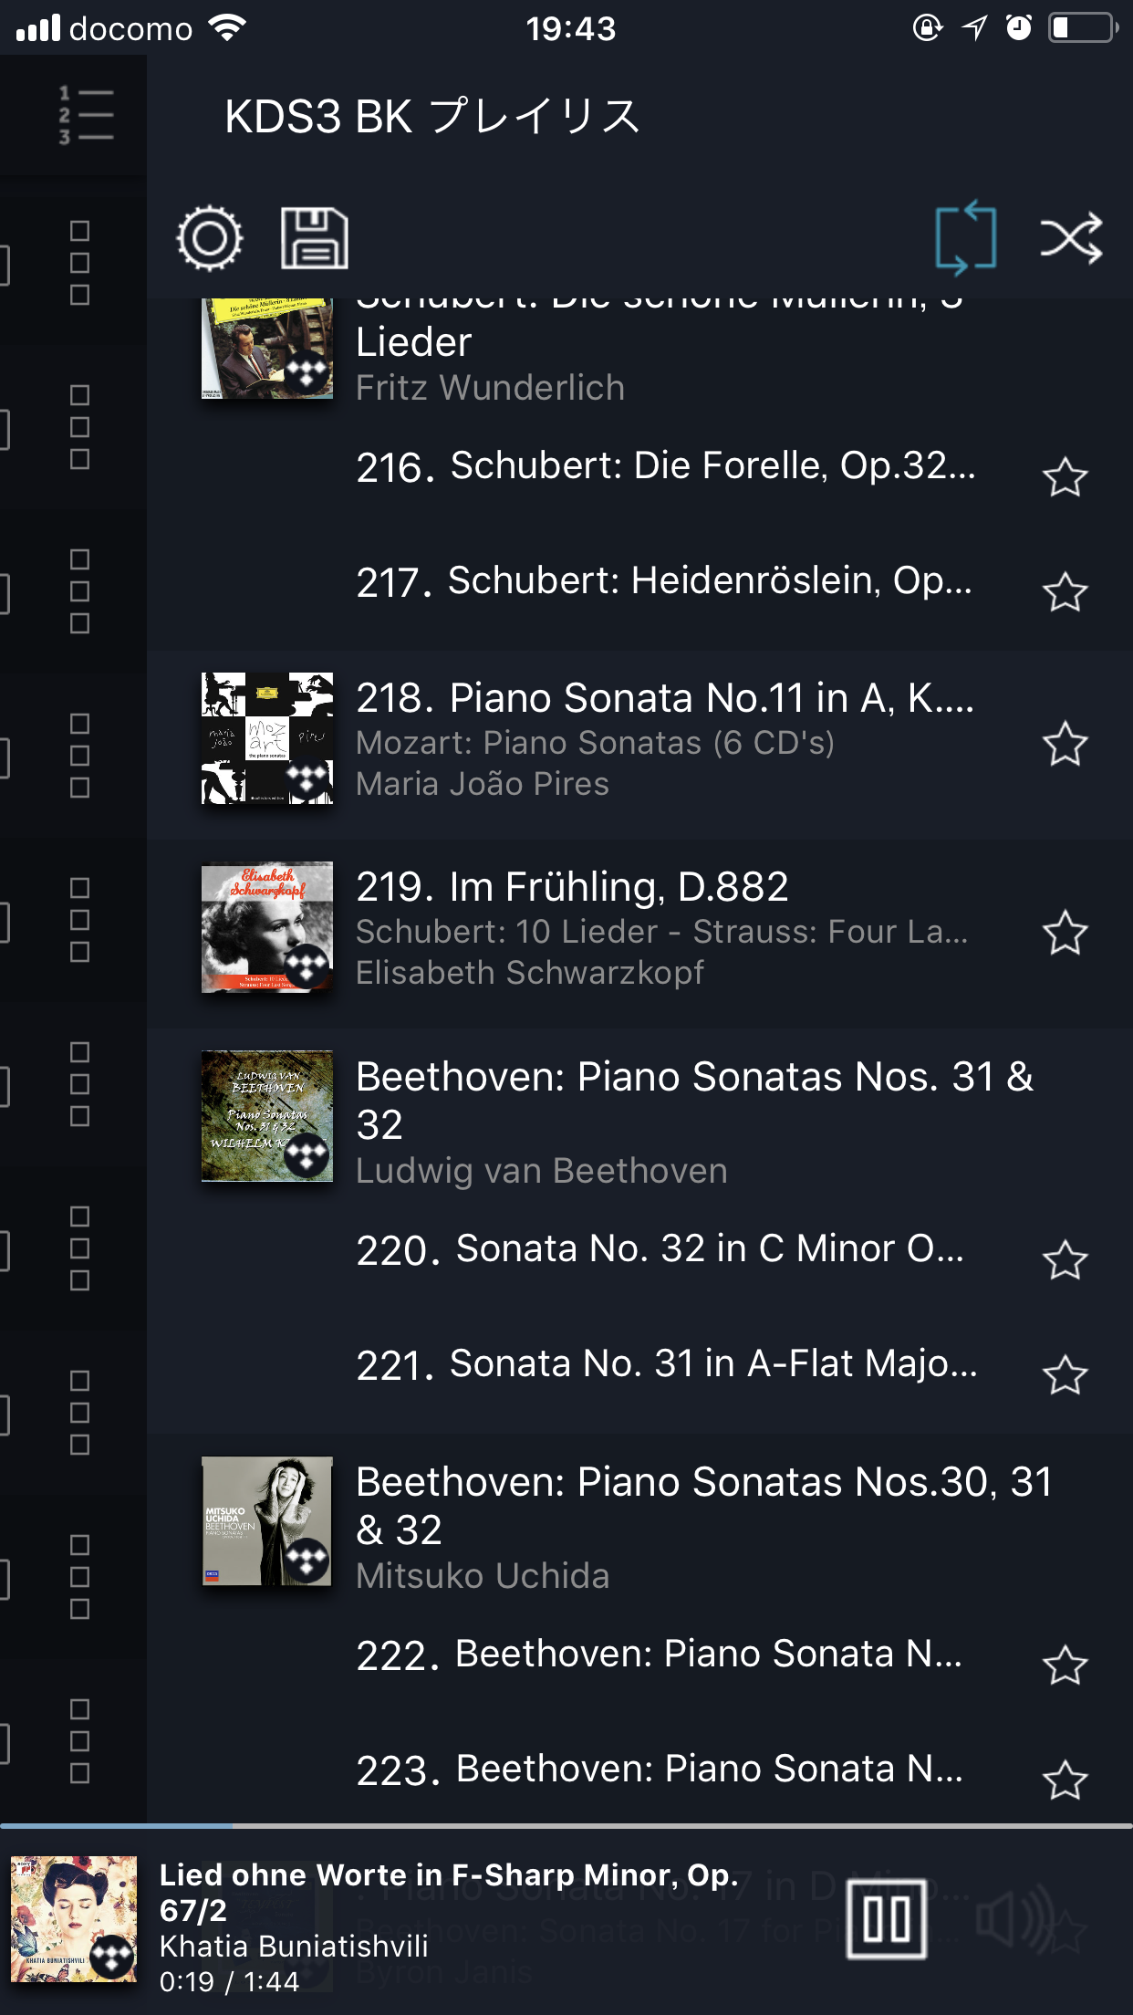Viewport: 1133px width, 2015px height.
Task: Star track 221 Sonata No. 31
Action: (1065, 1375)
